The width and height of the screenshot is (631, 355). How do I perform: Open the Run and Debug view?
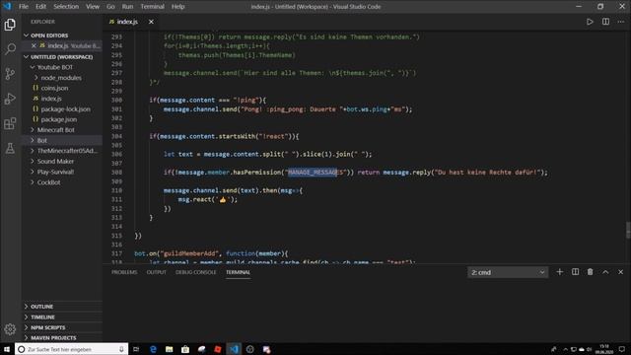(10, 99)
